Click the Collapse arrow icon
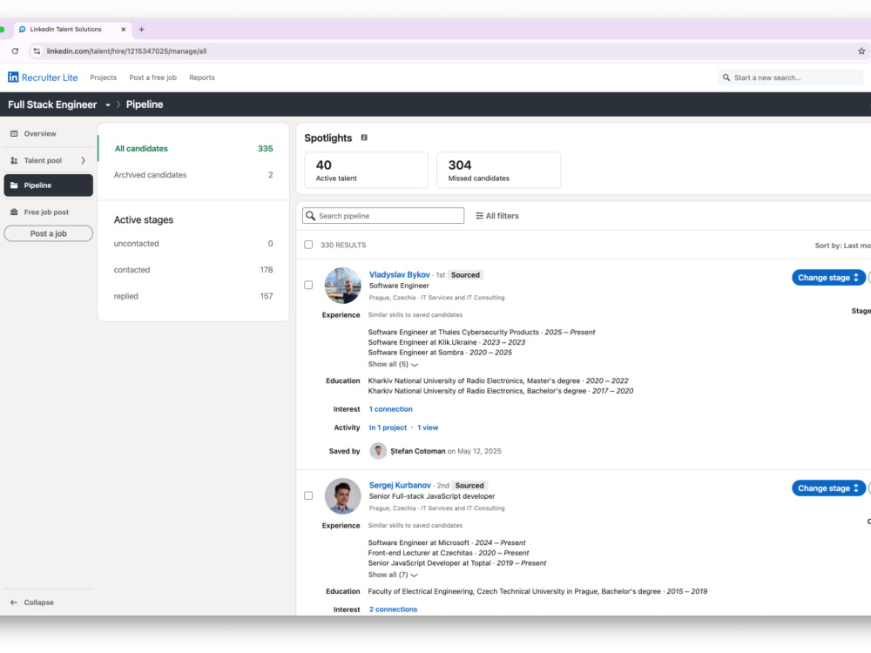 pos(14,603)
